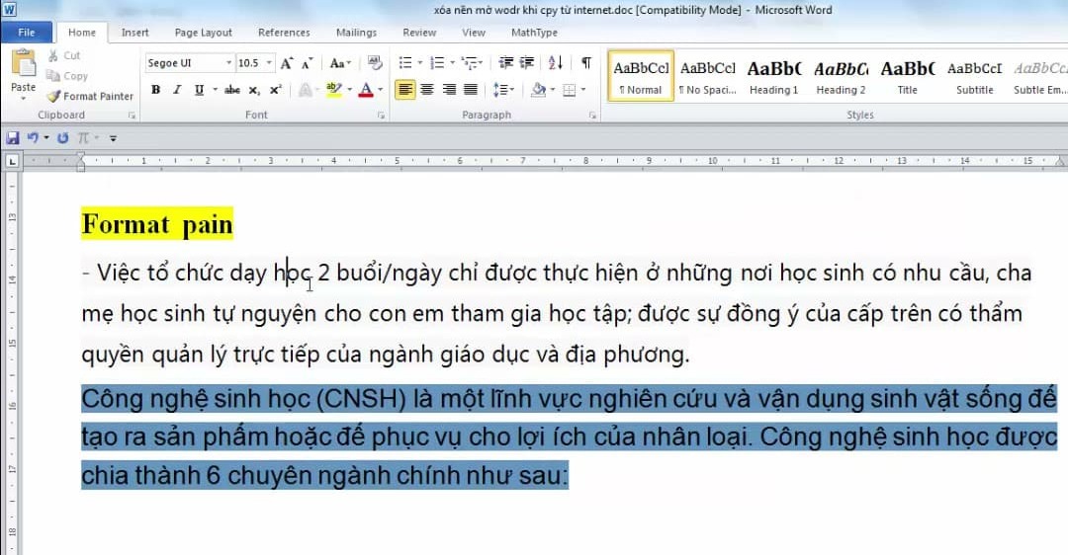The image size is (1068, 555).
Task: Apply superscript formatting
Action: point(276,90)
